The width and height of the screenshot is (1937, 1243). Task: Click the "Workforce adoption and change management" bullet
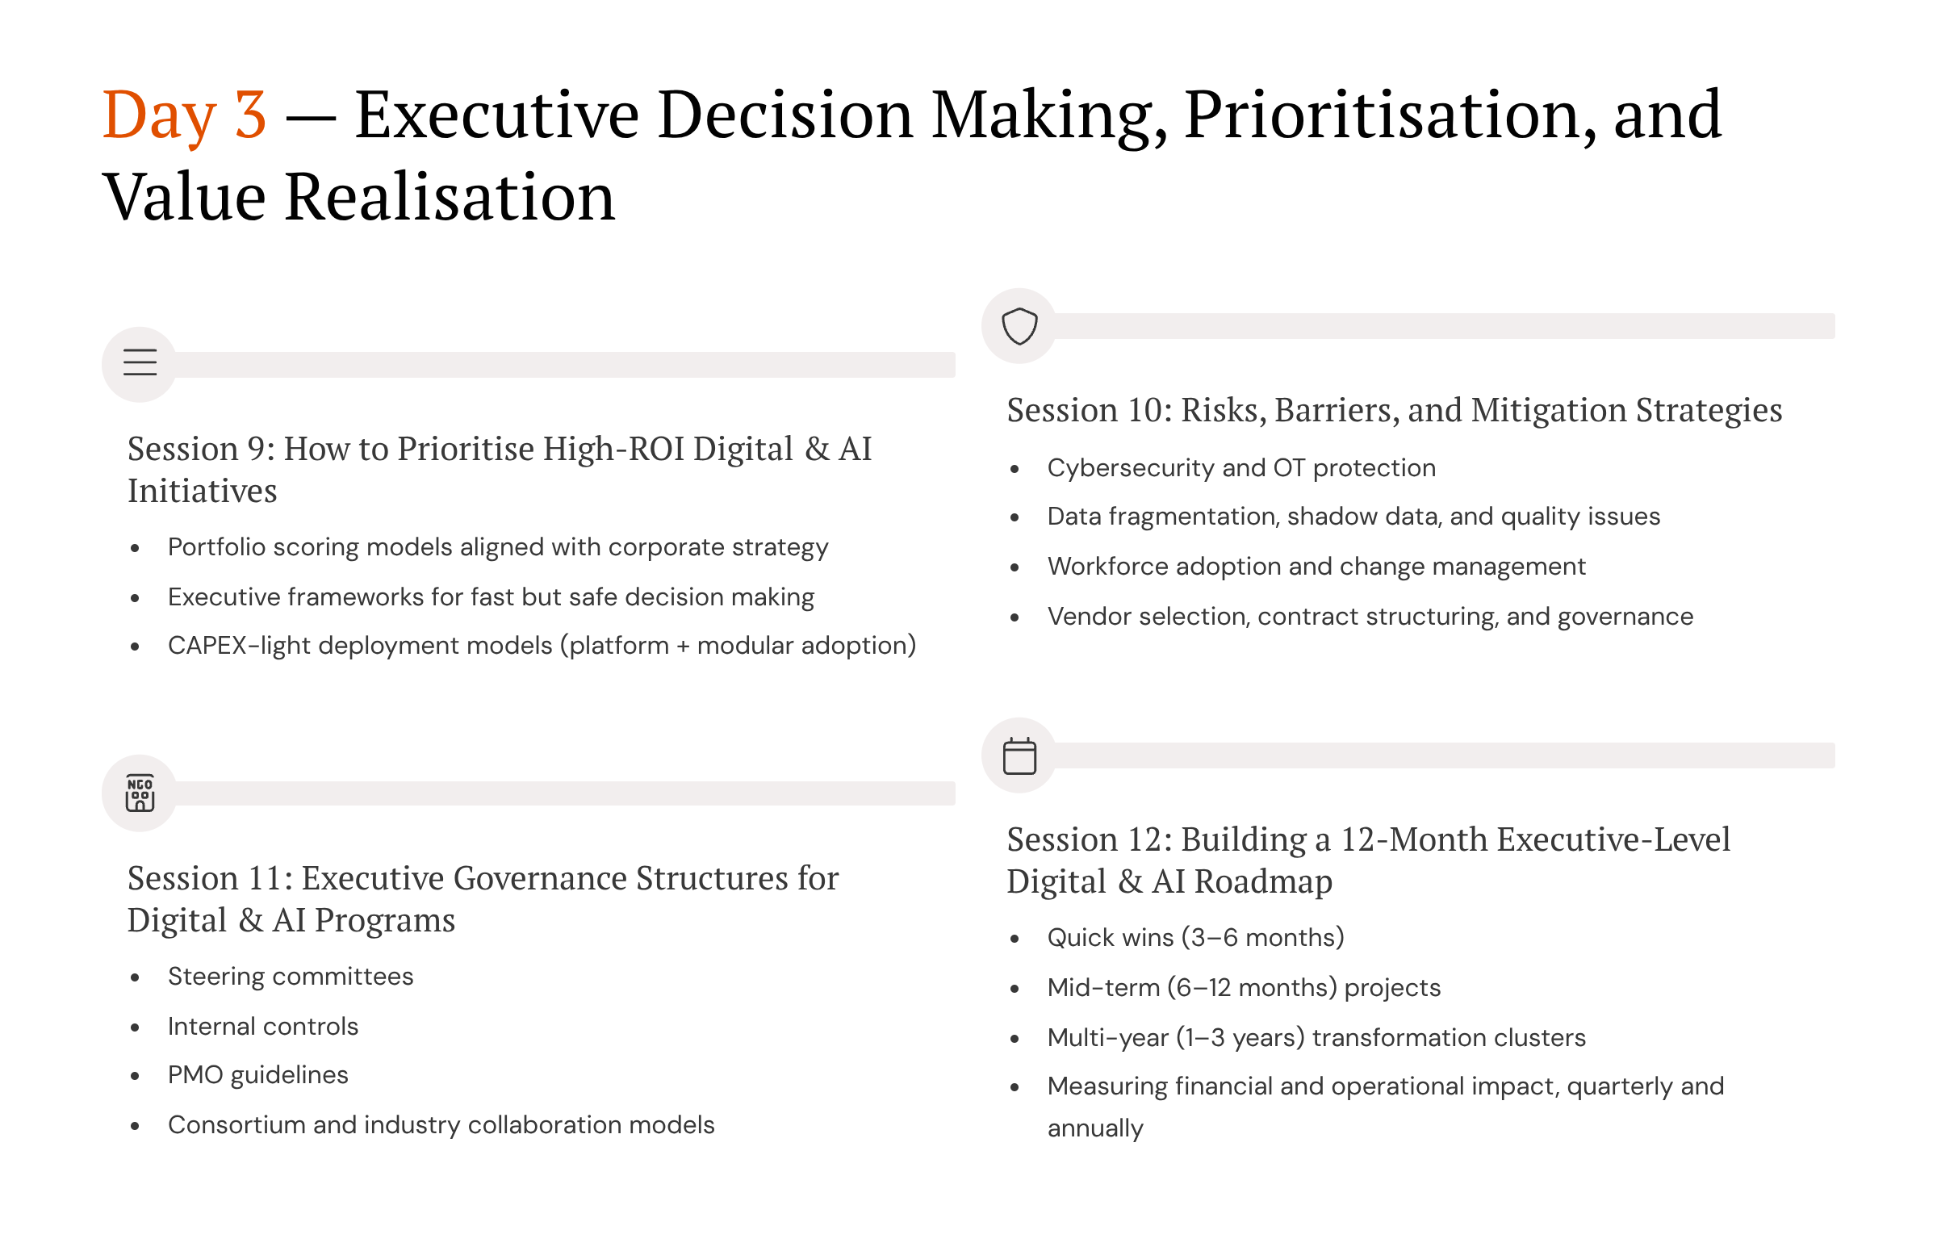point(1316,567)
